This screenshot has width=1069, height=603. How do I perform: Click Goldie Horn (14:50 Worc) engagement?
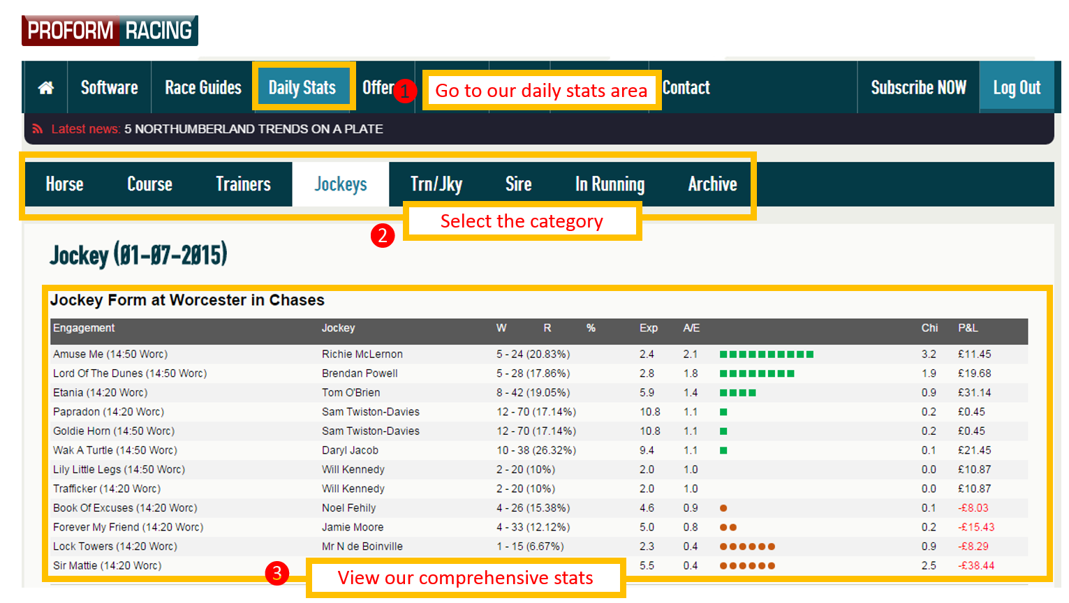click(114, 431)
